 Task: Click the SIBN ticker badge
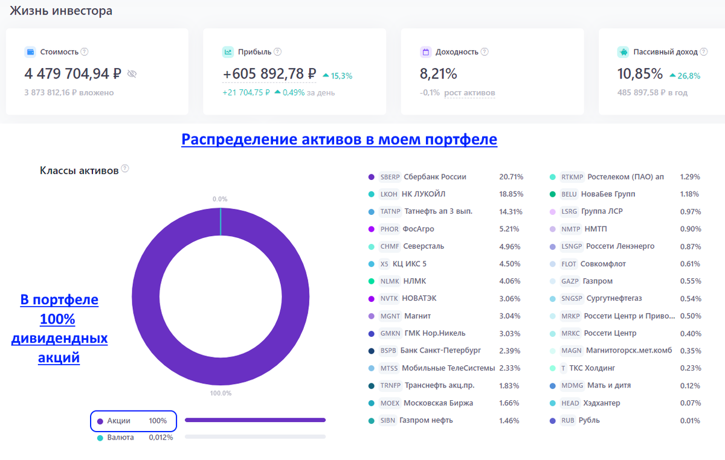tap(388, 421)
